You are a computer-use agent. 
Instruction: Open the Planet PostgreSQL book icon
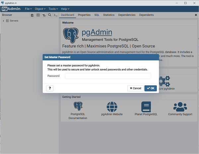(x=146, y=107)
